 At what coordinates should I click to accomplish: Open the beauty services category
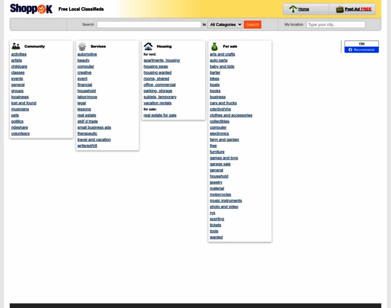click(83, 60)
